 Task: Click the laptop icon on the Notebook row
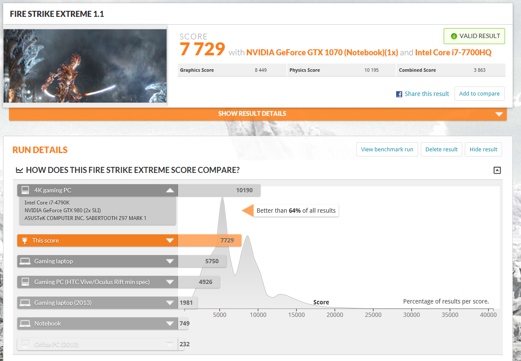point(25,323)
